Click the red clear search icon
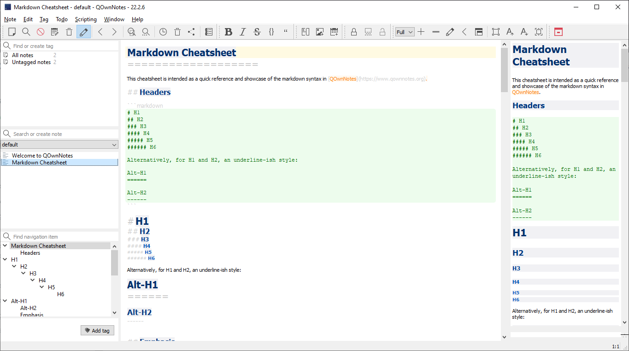 pos(41,32)
